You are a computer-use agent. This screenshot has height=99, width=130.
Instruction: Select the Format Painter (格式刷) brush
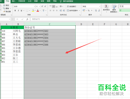pos(4,11)
